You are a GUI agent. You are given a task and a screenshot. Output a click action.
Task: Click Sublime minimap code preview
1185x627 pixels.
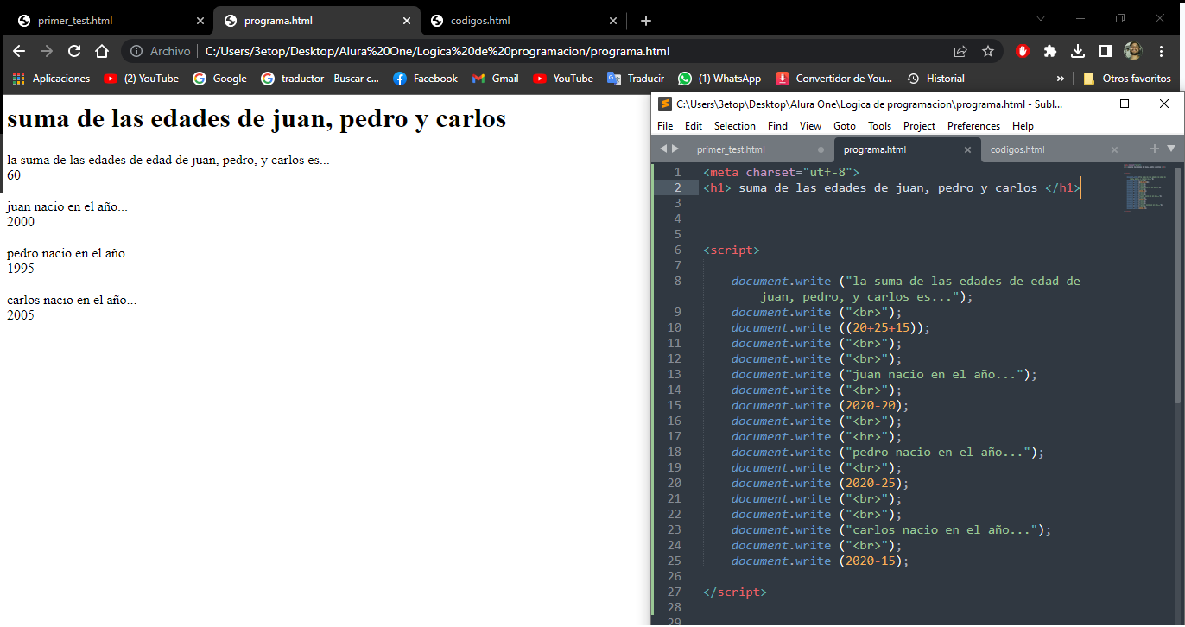point(1144,188)
